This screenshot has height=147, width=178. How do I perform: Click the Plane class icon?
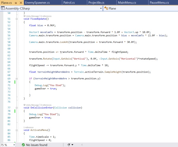click(106, 8)
